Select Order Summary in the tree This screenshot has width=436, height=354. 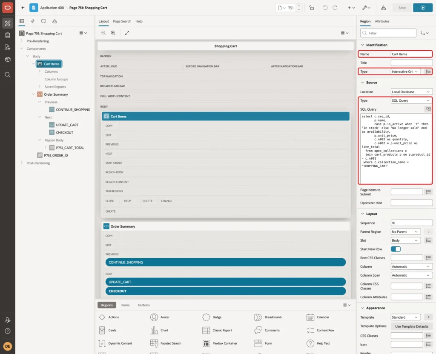point(56,94)
